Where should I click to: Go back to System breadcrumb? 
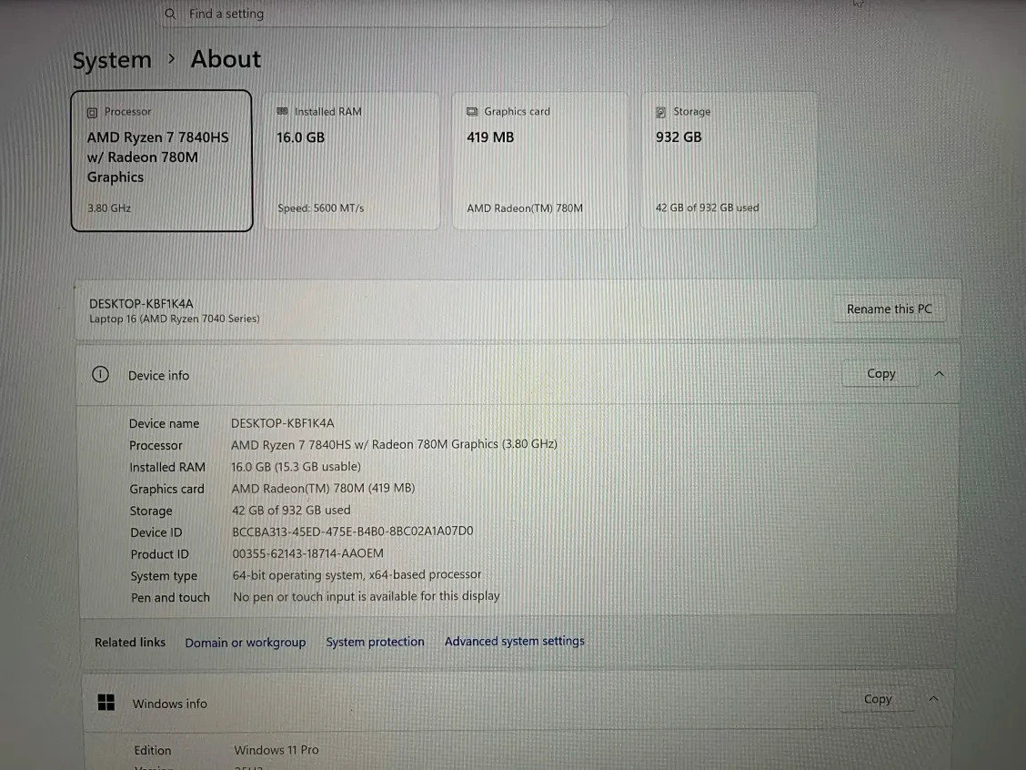coord(112,60)
